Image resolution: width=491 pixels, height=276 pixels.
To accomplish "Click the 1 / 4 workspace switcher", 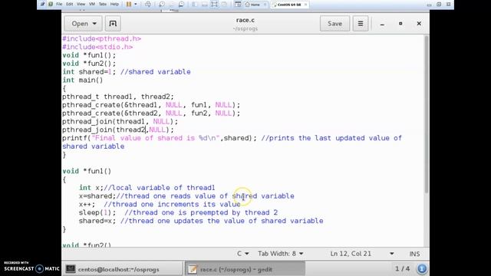I will (402, 268).
